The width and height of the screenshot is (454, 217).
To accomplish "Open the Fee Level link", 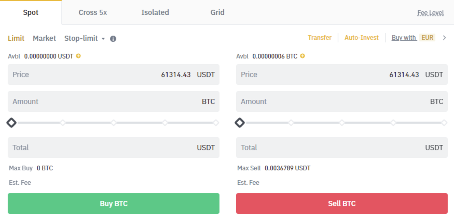I will click(x=430, y=13).
